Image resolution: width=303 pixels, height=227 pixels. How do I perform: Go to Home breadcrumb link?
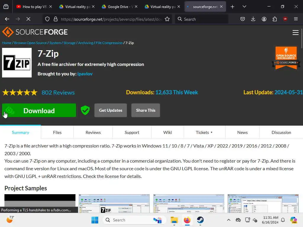click(x=7, y=43)
